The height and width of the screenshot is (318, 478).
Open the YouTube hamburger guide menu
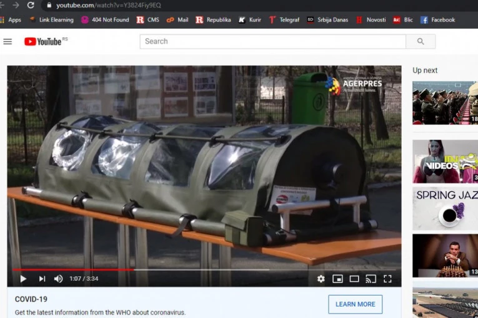[x=7, y=42]
